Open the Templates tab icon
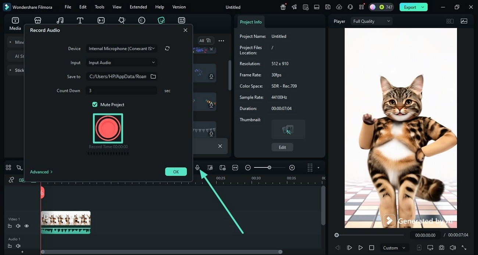 pyautogui.click(x=181, y=21)
